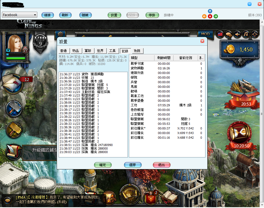The image size is (264, 208).
Task: Open the world map bottom icon
Action: pos(130,195)
